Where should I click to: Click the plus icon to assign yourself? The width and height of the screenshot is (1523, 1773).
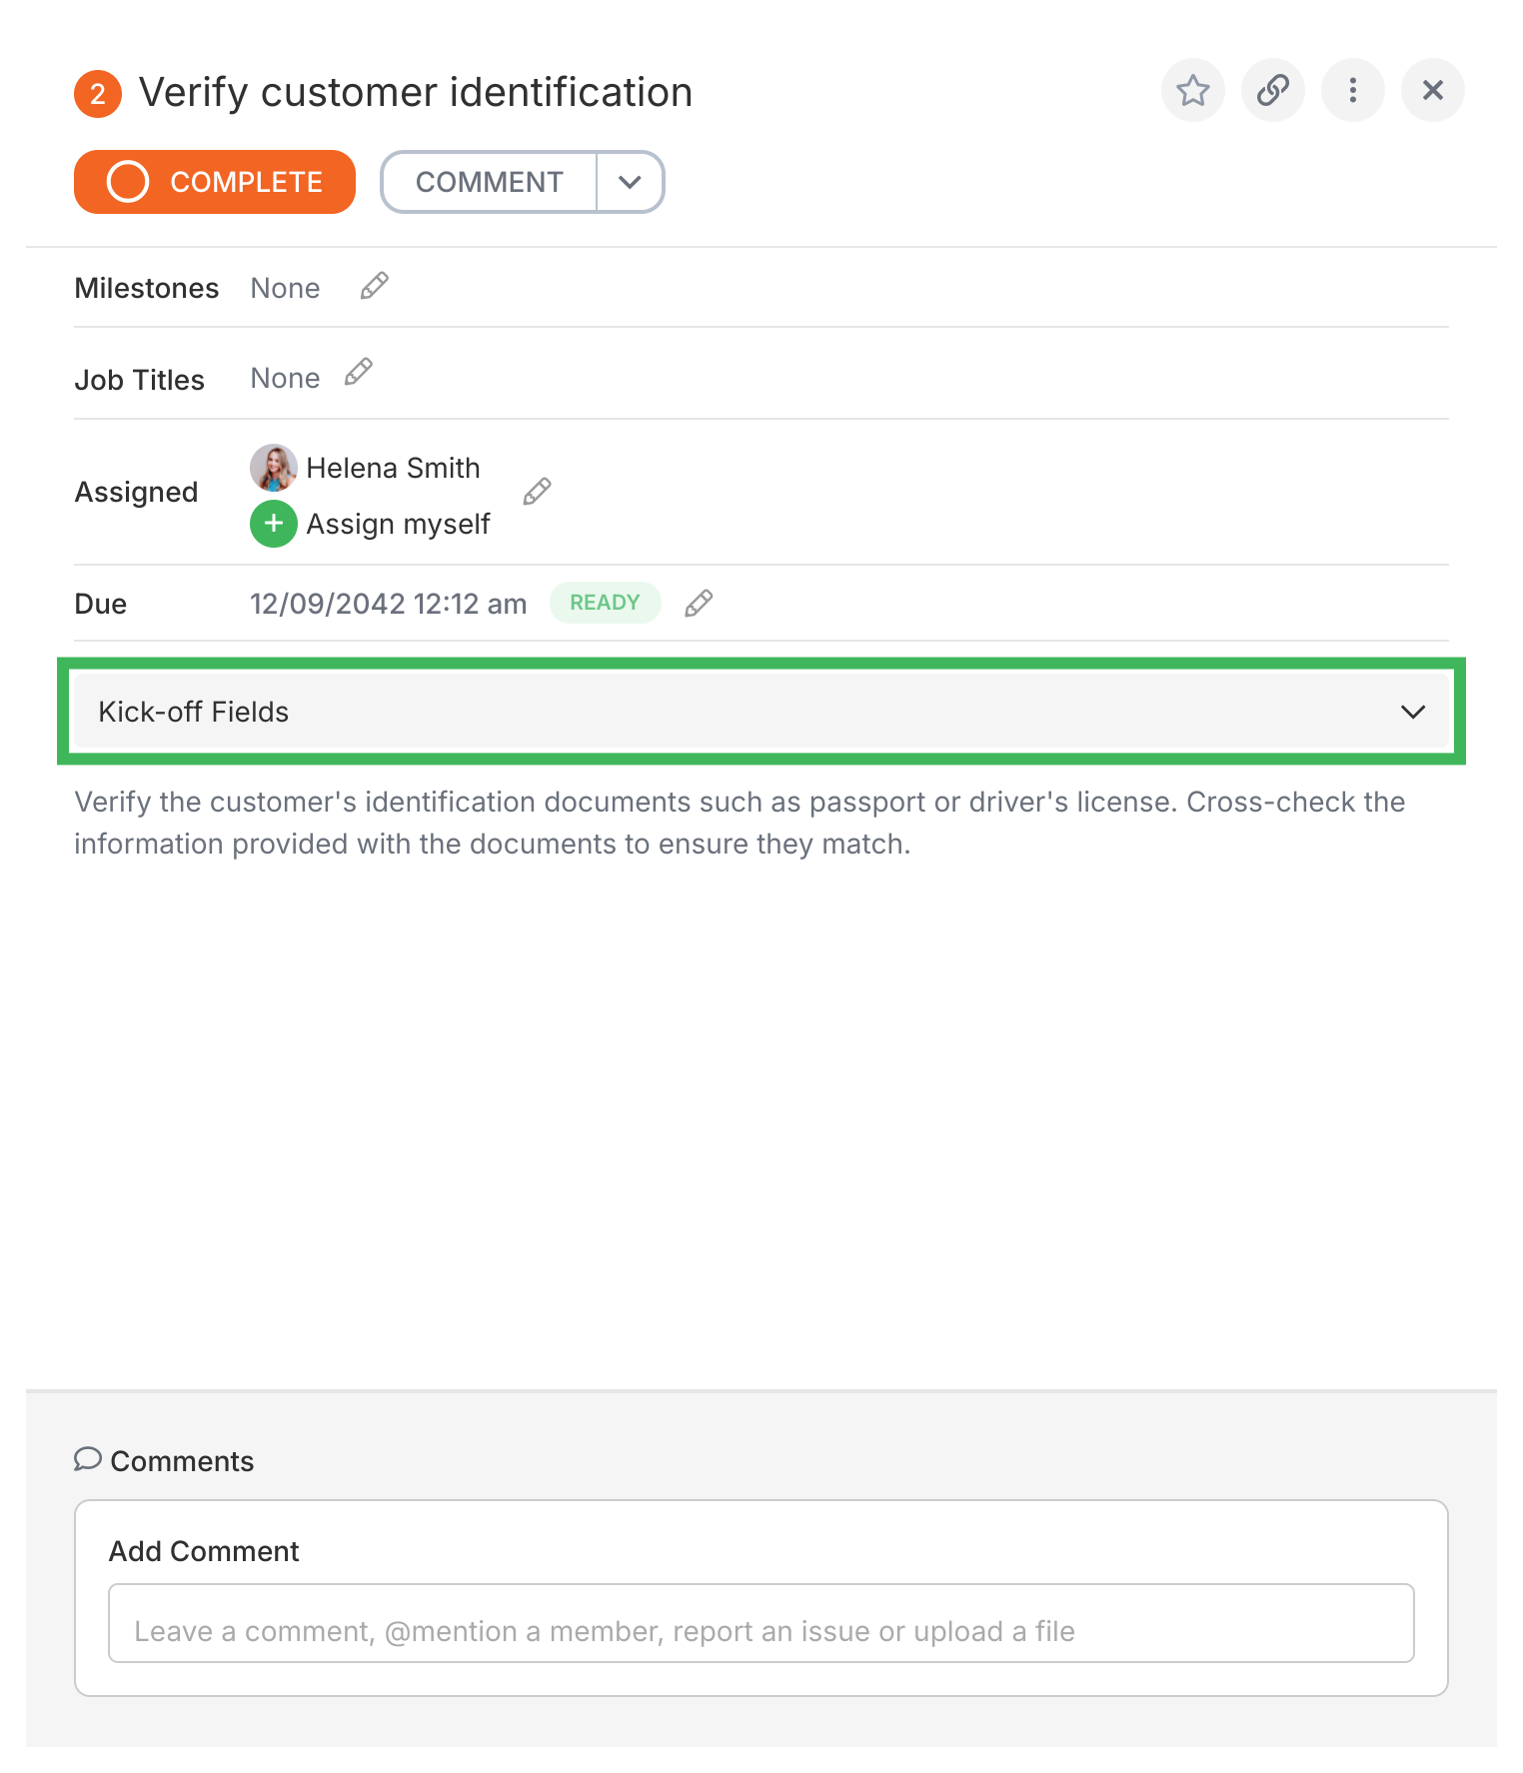(x=273, y=523)
